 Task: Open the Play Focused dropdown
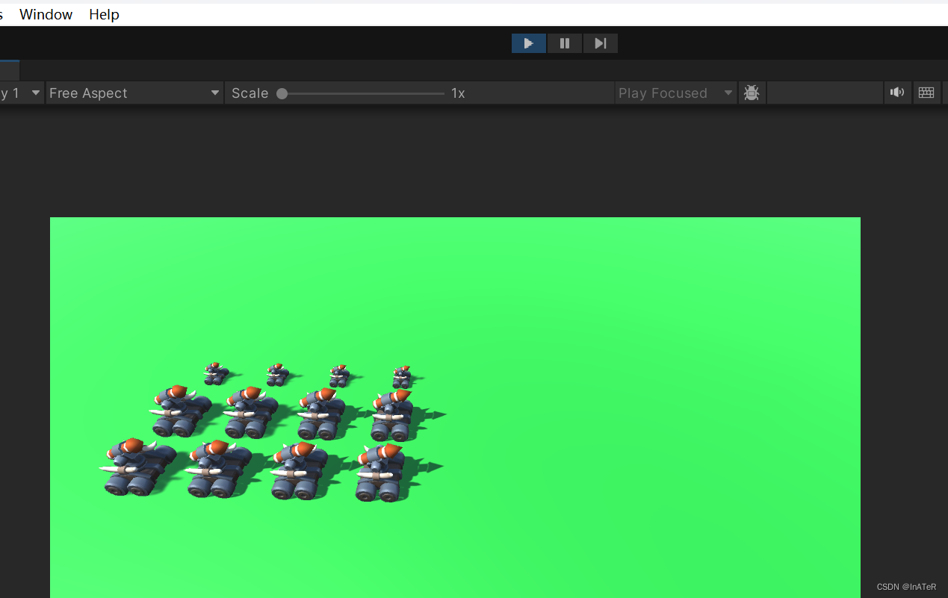[675, 93]
